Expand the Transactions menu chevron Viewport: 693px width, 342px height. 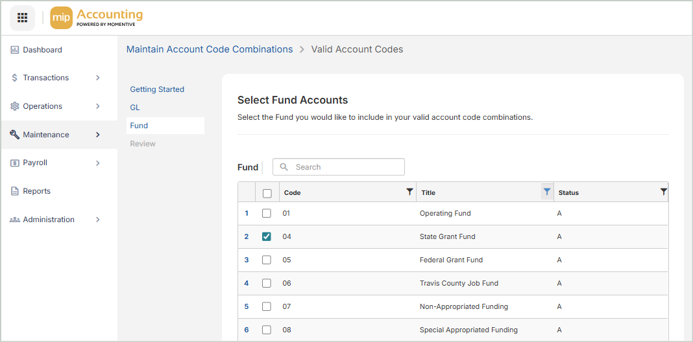click(x=98, y=78)
